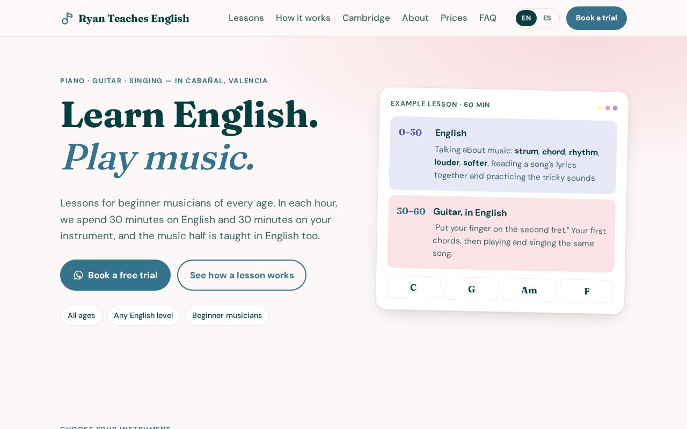
Task: Click the Am chord box
Action: pyautogui.click(x=529, y=290)
